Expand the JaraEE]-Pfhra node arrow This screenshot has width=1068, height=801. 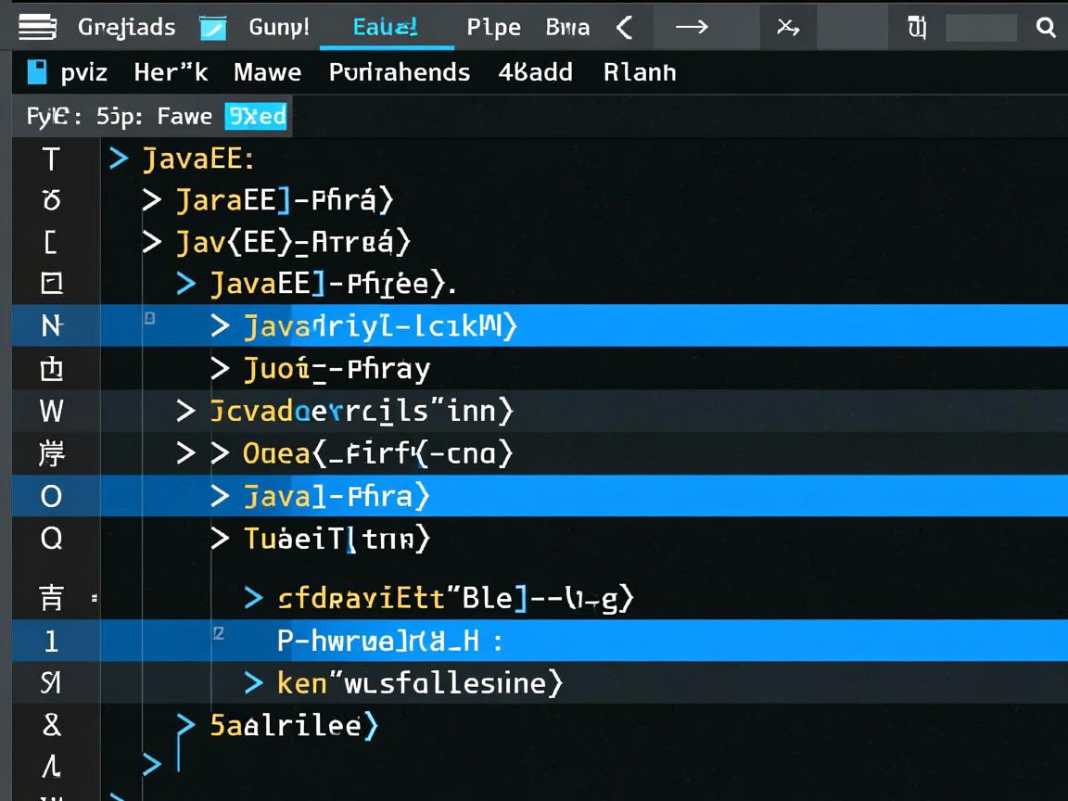coord(152,199)
